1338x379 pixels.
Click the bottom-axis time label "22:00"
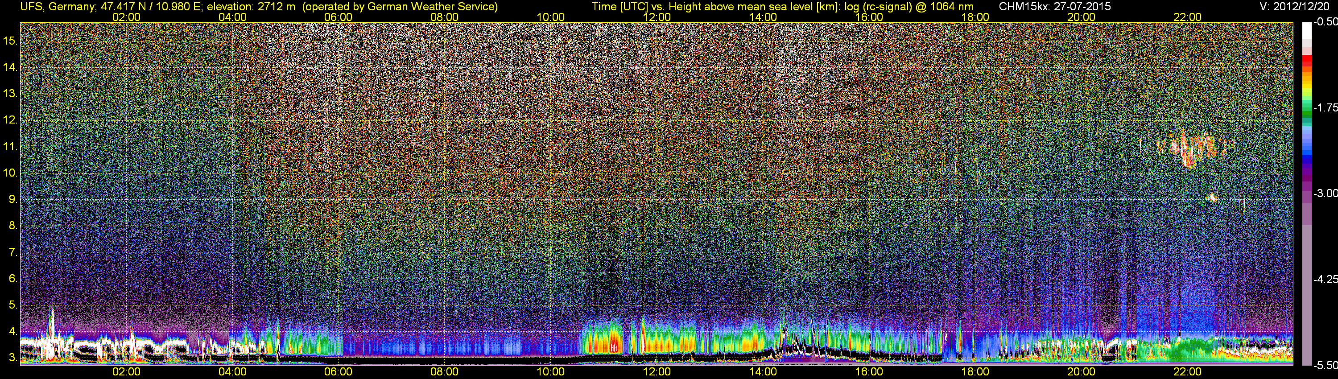[1187, 372]
